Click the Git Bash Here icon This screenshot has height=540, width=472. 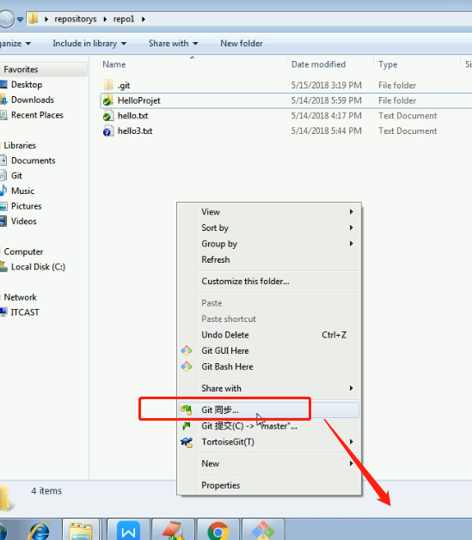(187, 367)
